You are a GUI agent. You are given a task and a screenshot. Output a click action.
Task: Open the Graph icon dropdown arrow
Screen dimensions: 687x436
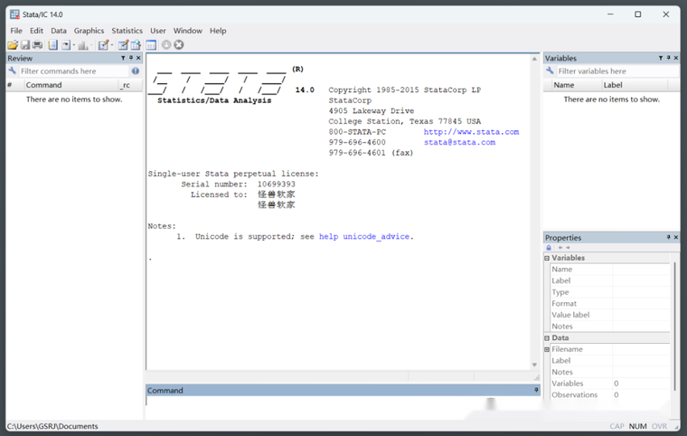coord(91,44)
